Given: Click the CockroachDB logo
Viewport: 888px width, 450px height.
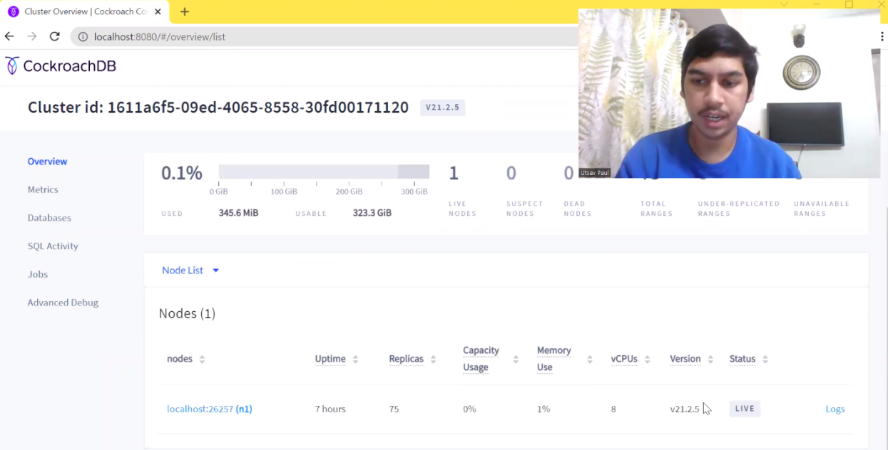Looking at the screenshot, I should click(61, 66).
